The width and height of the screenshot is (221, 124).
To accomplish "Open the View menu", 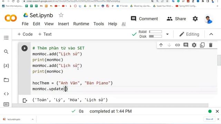I will [49, 24].
